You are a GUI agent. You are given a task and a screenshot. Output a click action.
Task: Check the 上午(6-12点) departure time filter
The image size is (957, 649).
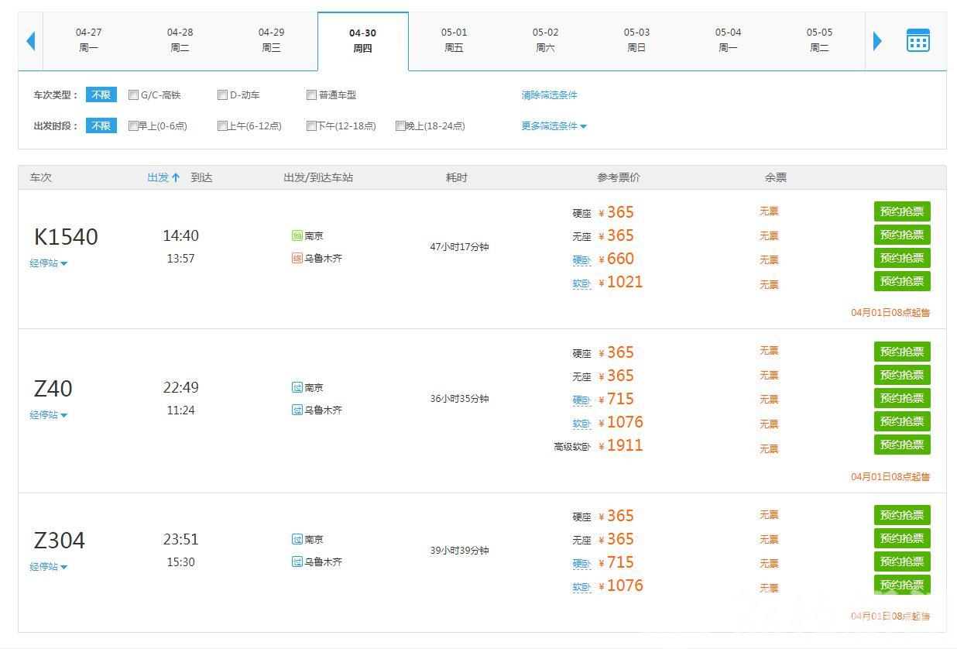[223, 126]
